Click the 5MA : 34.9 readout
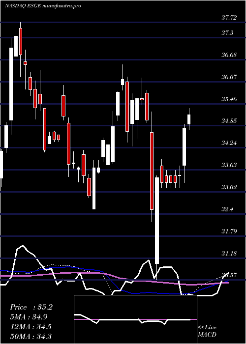This screenshot has height=344, width=246. 29,317
